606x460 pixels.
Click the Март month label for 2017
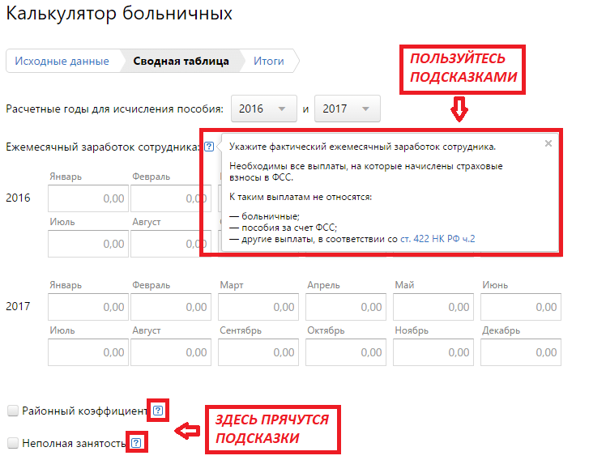[x=232, y=285]
